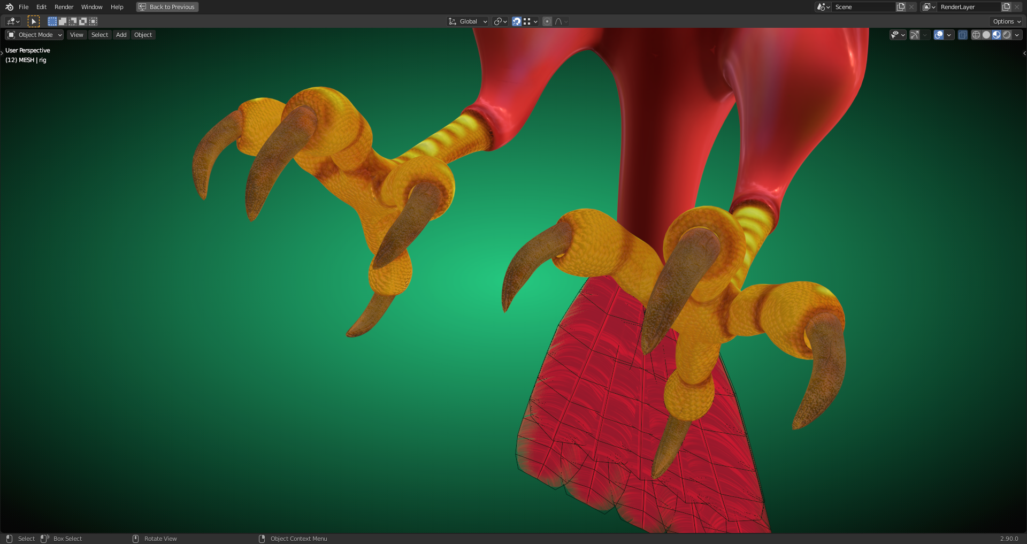Open the tool Options dropdown
This screenshot has width=1027, height=544.
coord(1007,21)
